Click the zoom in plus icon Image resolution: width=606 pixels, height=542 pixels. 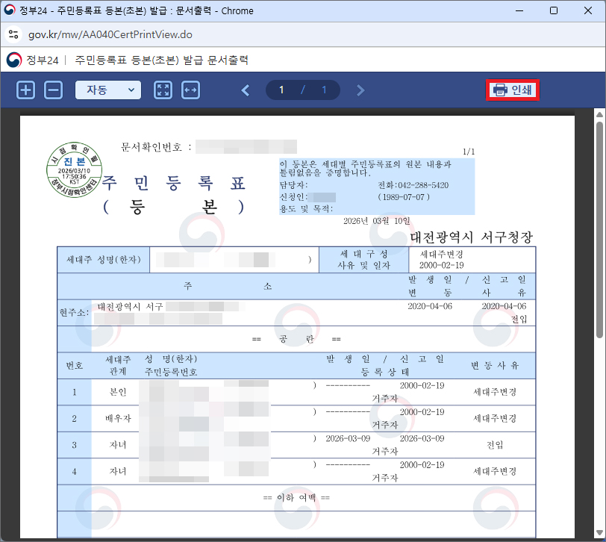tap(26, 90)
